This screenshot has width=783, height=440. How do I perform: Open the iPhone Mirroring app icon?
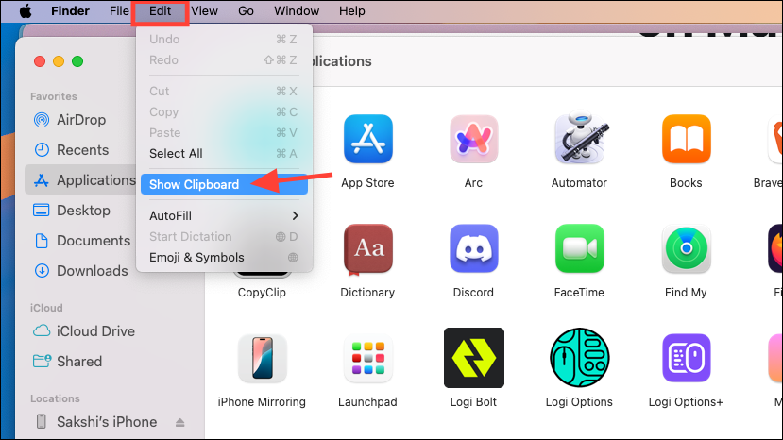[x=263, y=358]
